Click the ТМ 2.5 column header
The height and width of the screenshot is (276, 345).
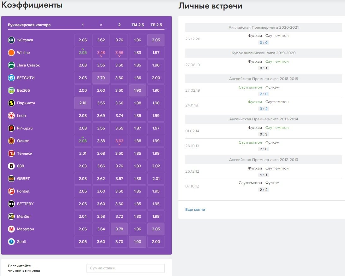138,25
